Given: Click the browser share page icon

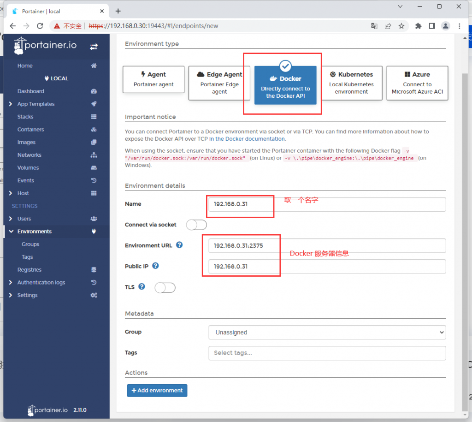Looking at the screenshot, I should [388, 26].
